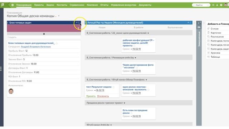Add Карточки view to planner
Screen dimensions: 229x129
(x=216, y=33)
